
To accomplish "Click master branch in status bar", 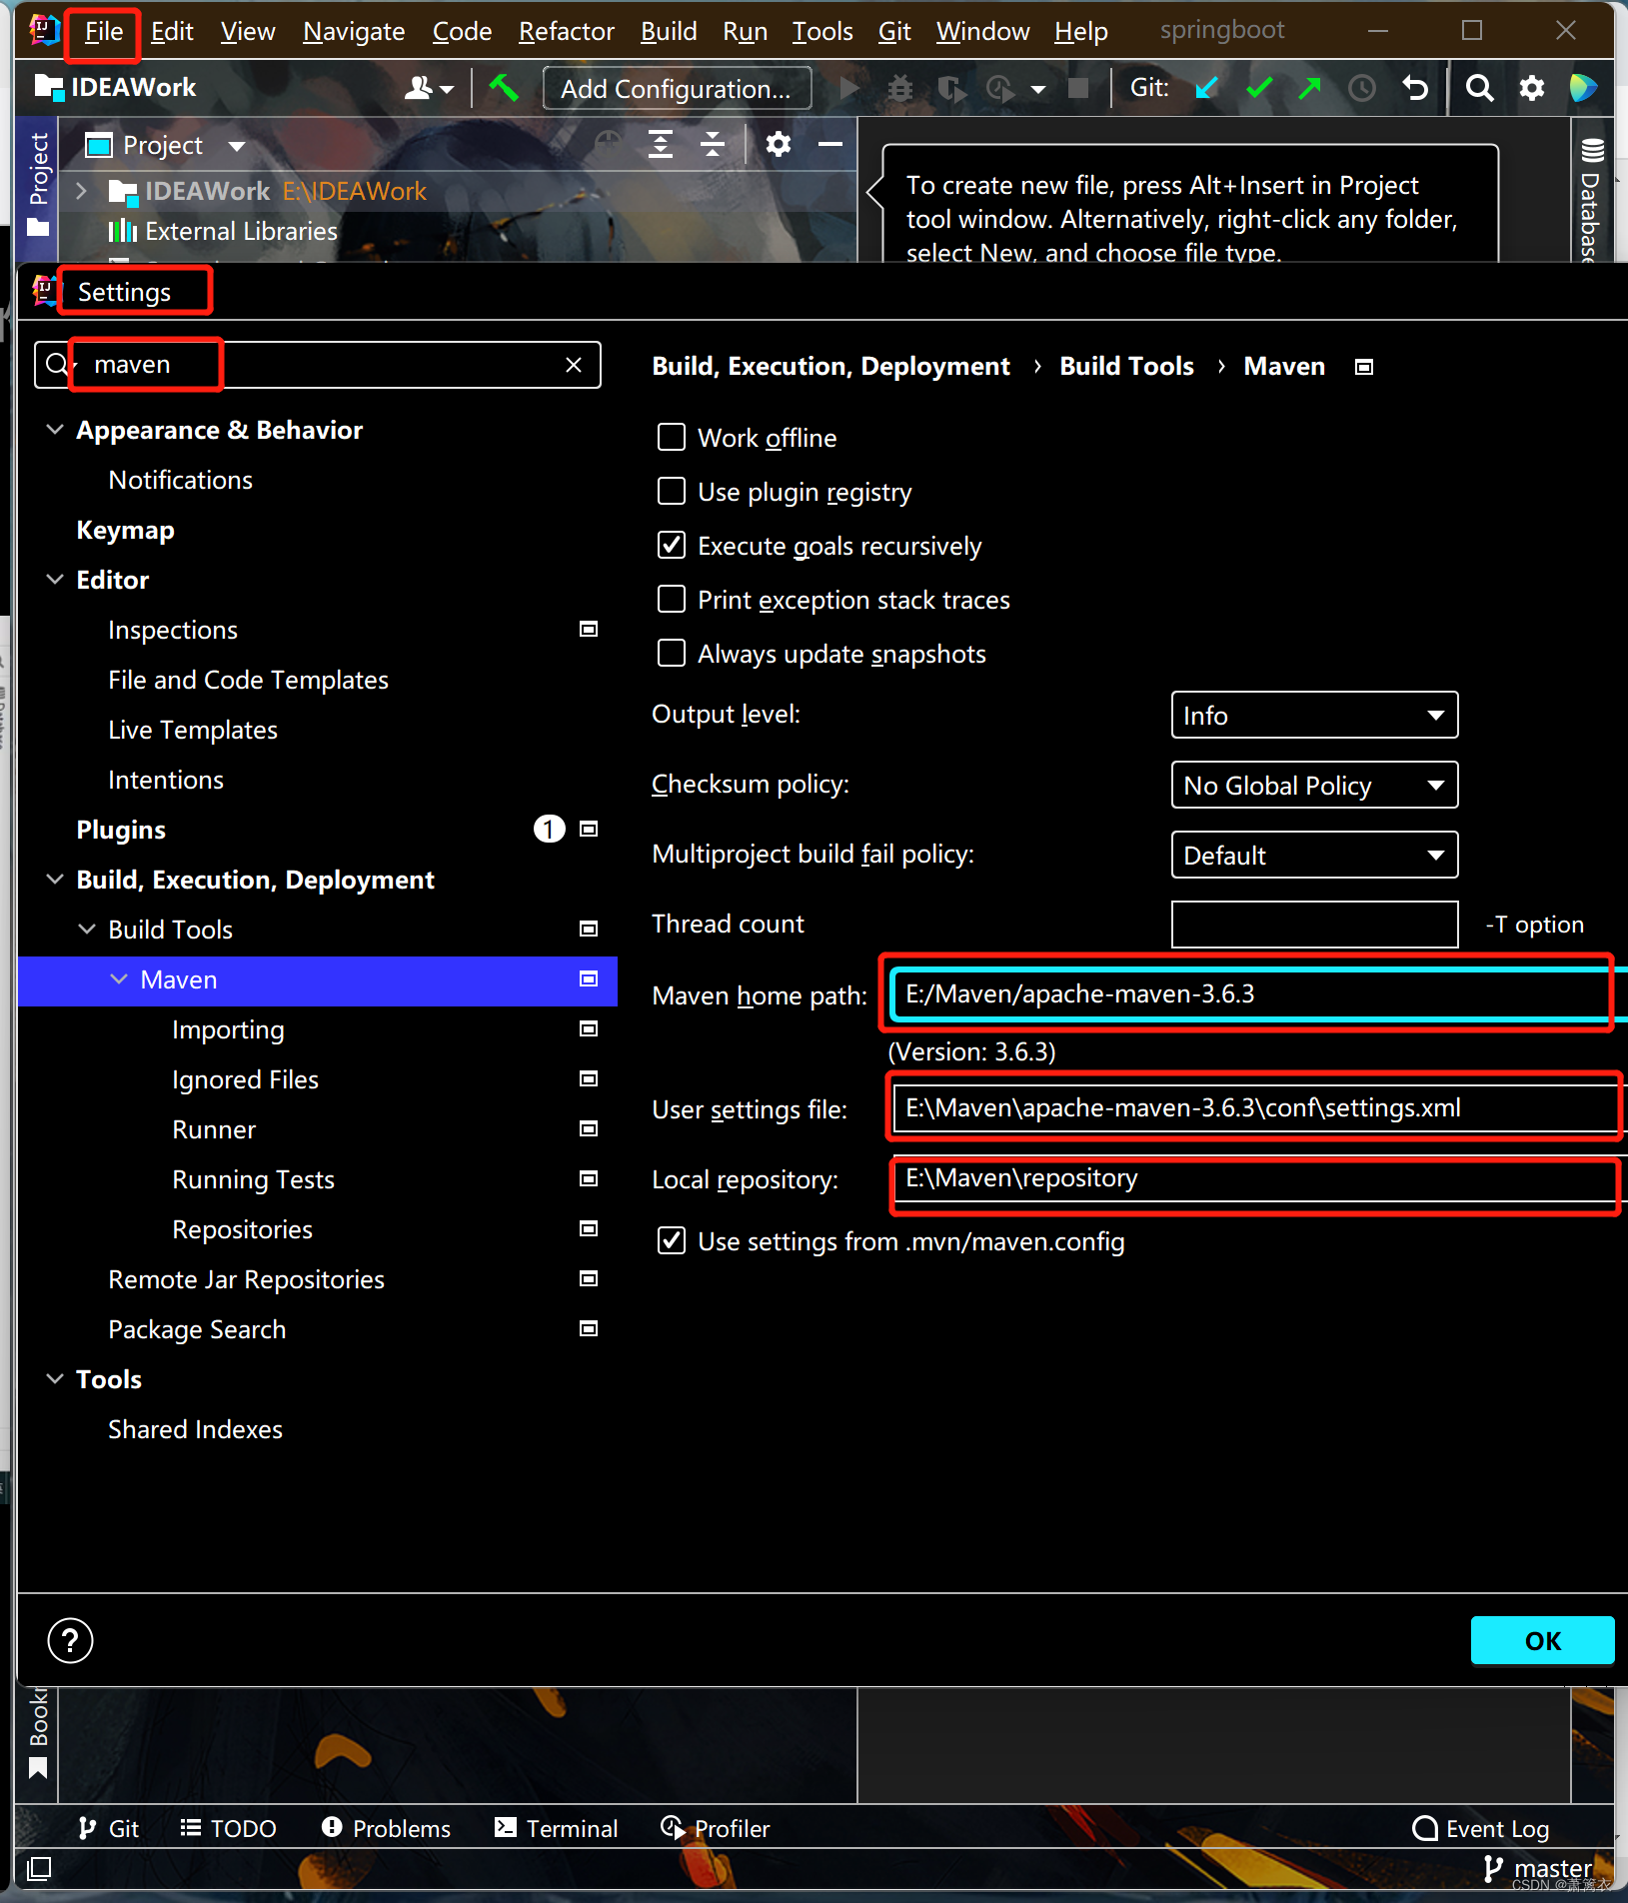I will point(1539,1868).
